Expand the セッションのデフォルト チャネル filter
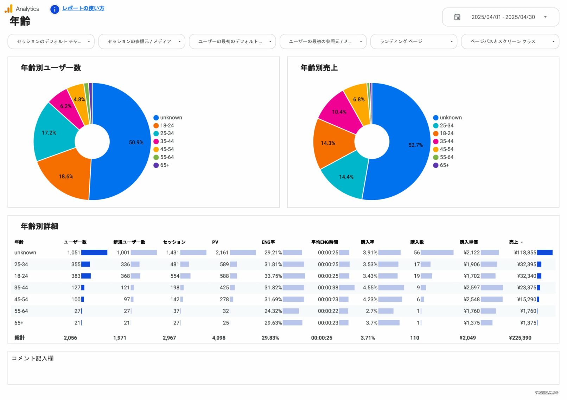 point(51,41)
